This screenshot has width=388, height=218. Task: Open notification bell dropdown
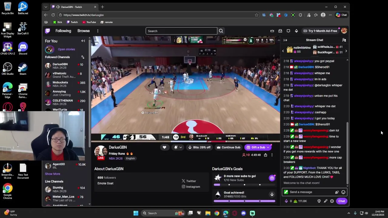click(178, 147)
